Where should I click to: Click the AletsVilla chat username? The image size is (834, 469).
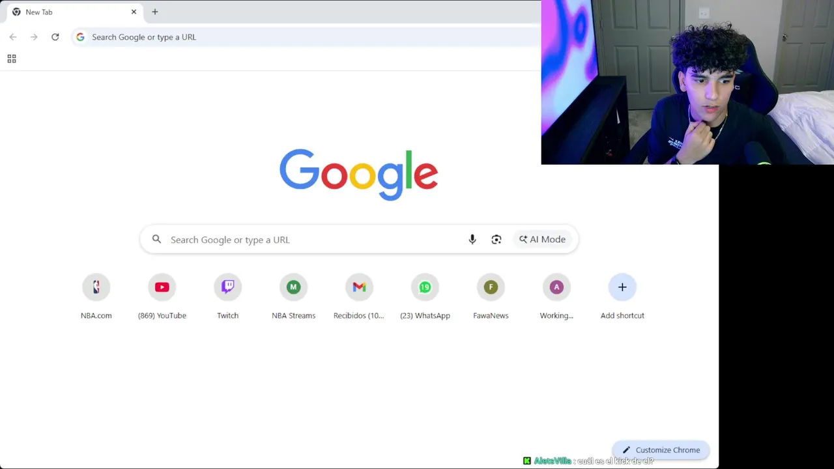(553, 461)
